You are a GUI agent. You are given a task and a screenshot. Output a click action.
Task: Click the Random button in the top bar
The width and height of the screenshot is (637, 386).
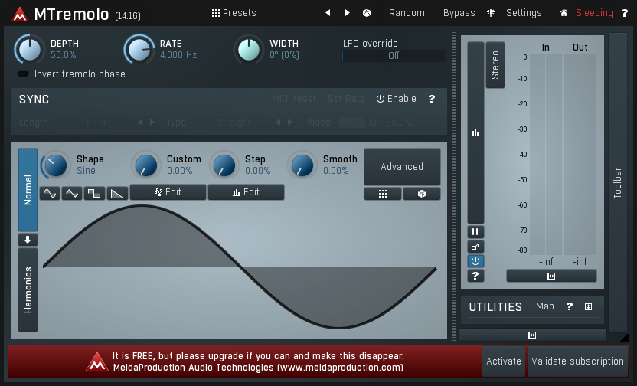coord(407,13)
